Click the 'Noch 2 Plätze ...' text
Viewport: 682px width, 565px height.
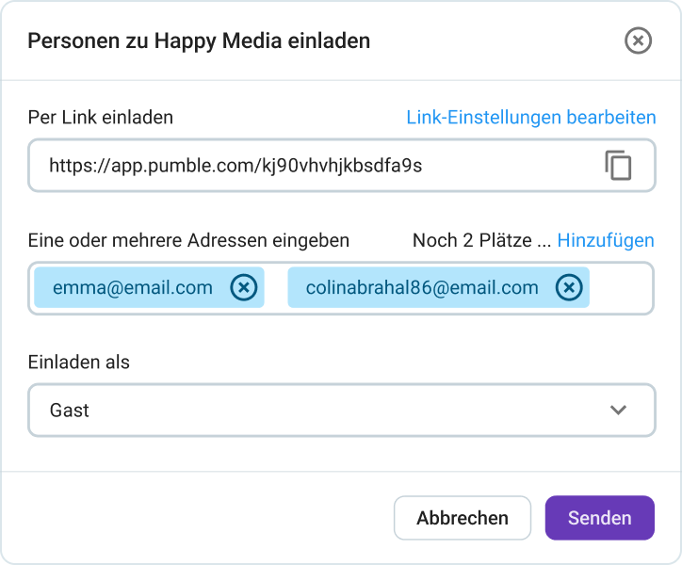[481, 241]
